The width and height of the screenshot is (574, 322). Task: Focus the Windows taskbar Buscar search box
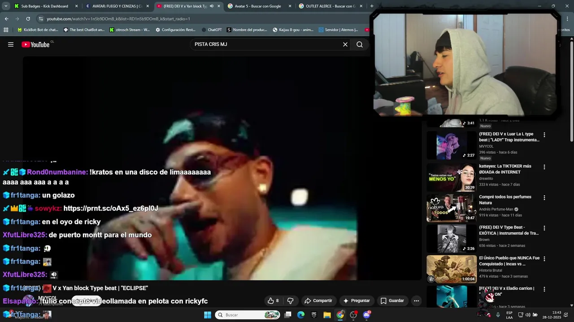[248, 315]
